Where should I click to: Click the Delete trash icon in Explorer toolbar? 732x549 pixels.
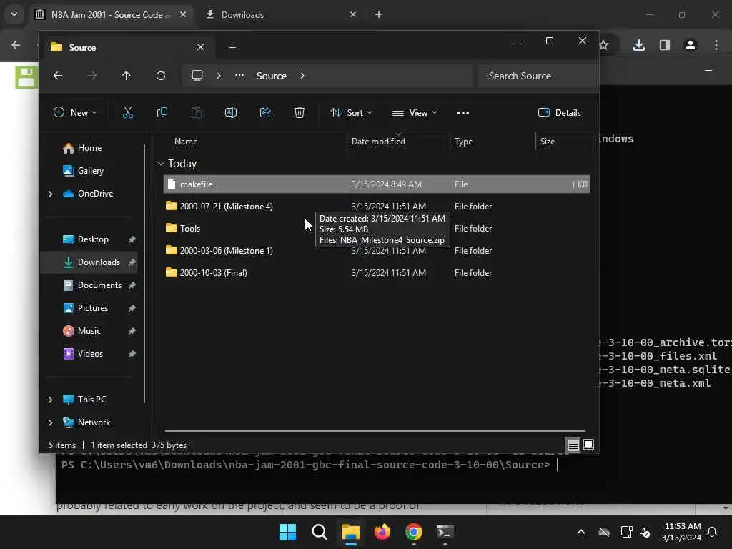pos(300,112)
